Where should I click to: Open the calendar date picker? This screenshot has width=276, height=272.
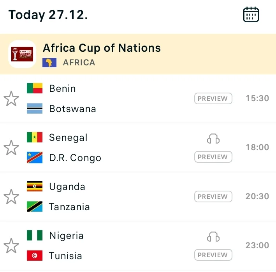251,15
